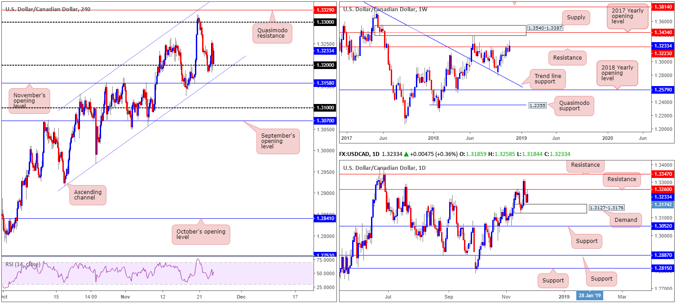This screenshot has width=676, height=303.
Task: Select the red 1.32230 price label
Action: [x=662, y=53]
